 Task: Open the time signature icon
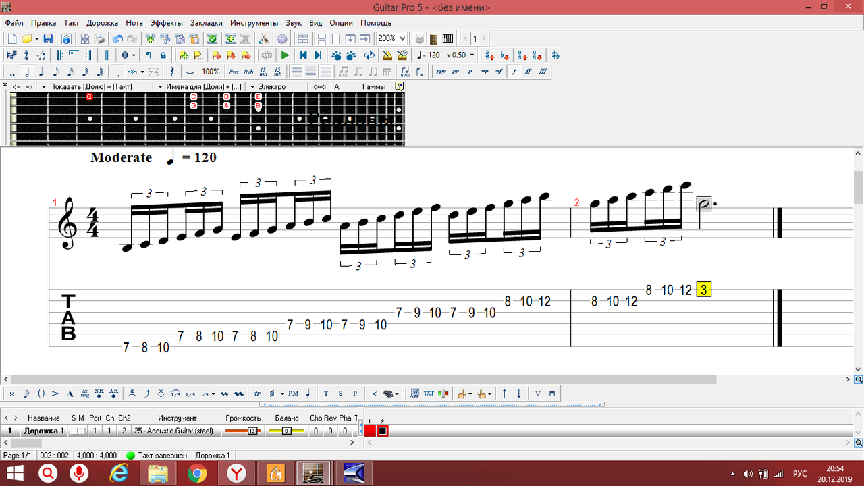tap(26, 55)
